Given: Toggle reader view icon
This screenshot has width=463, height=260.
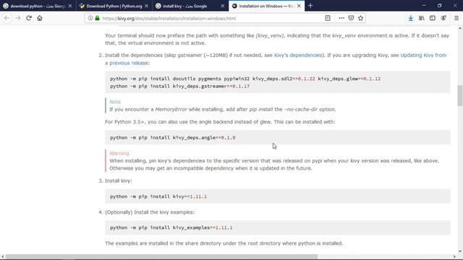Looking at the screenshot, I should tap(328, 18).
